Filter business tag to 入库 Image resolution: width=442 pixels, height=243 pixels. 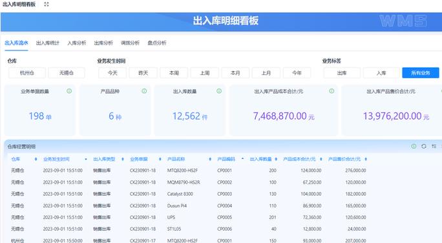(381, 73)
